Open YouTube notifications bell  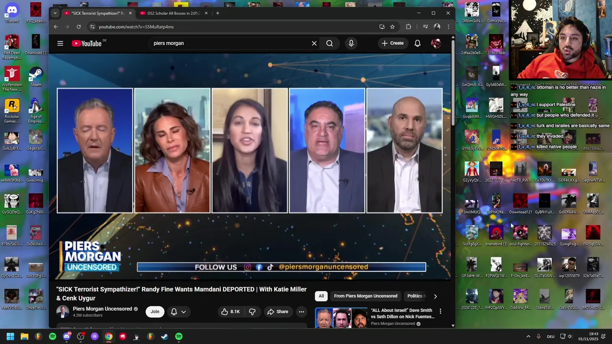(417, 43)
